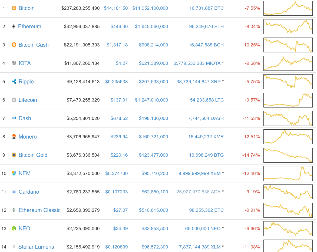Click IOTA supply 2,779,530,283 MIOTA
This screenshot has width=317, height=252.
tap(197, 63)
